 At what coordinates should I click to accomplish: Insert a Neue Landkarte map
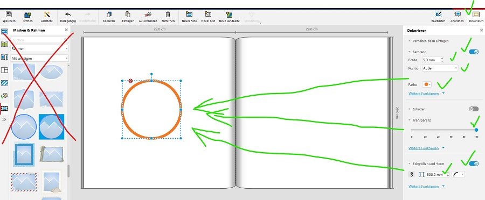(229, 14)
